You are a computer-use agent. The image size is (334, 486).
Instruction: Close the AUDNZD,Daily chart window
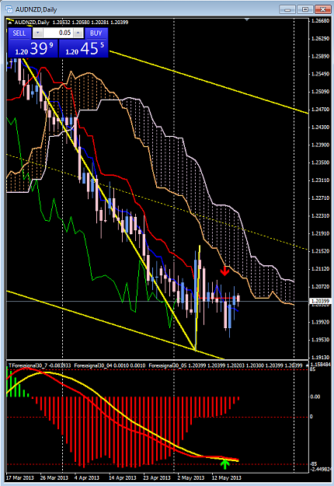pyautogui.click(x=322, y=9)
